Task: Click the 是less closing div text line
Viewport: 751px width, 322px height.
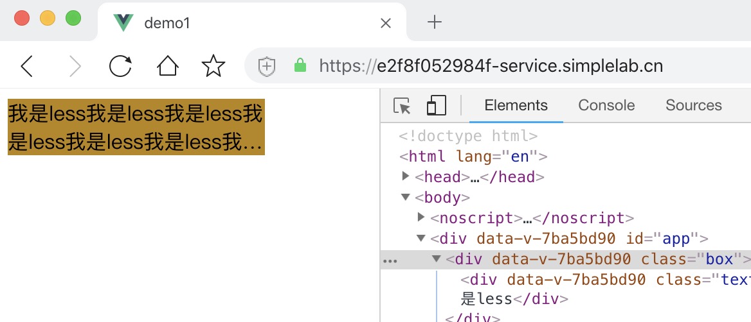Action: [514, 300]
